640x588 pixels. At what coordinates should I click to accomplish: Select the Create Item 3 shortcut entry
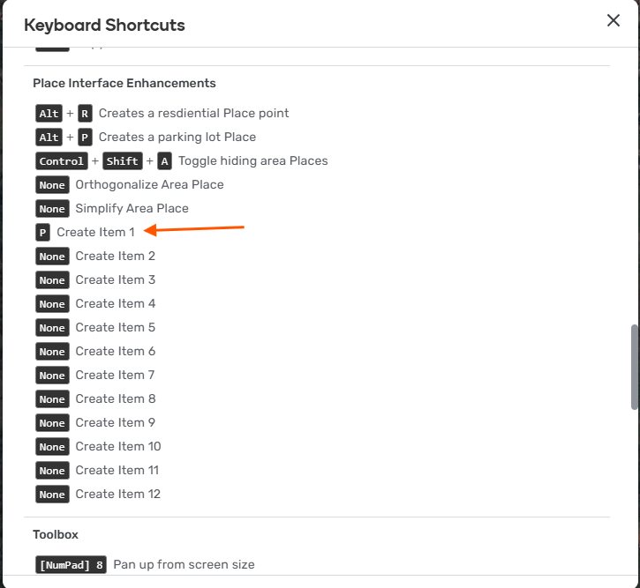pos(116,280)
